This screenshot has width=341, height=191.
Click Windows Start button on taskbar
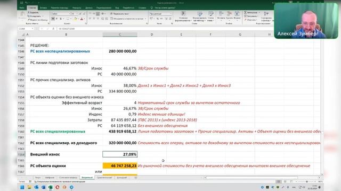(x=22, y=187)
